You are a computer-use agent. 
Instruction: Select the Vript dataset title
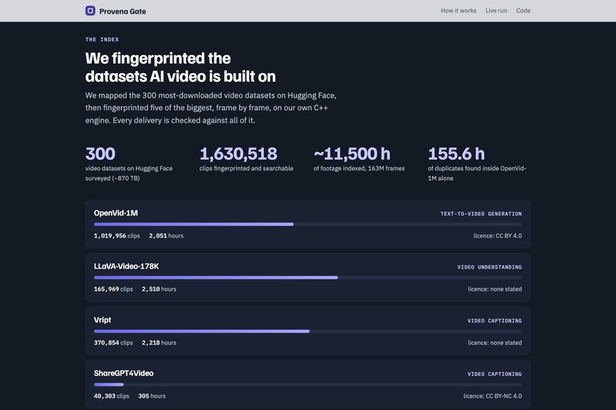point(102,320)
